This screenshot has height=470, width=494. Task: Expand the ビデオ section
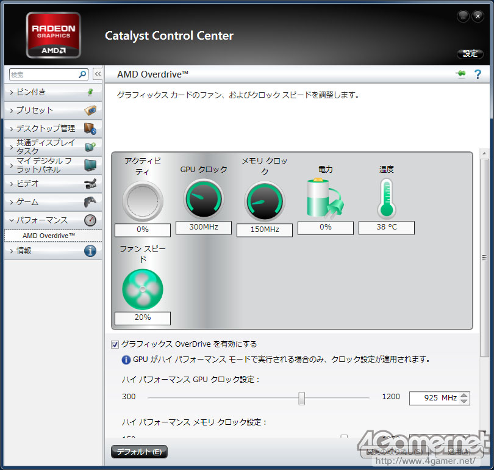coord(53,184)
